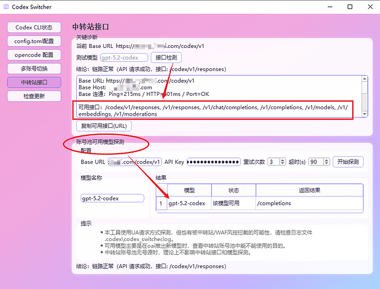
Task: Select the 中转站接口 sidebar tab
Action: pos(34,83)
